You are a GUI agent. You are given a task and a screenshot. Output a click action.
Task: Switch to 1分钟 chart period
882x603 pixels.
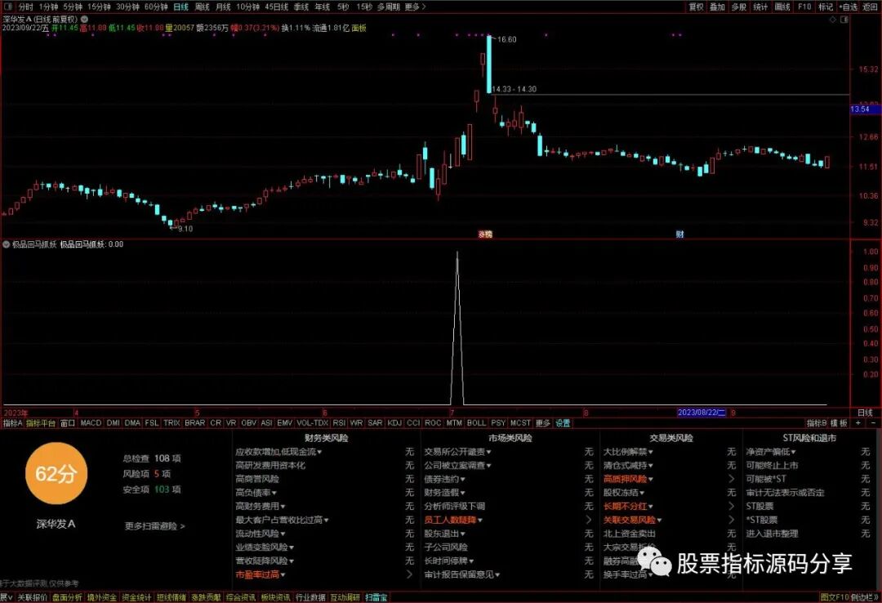click(x=48, y=7)
